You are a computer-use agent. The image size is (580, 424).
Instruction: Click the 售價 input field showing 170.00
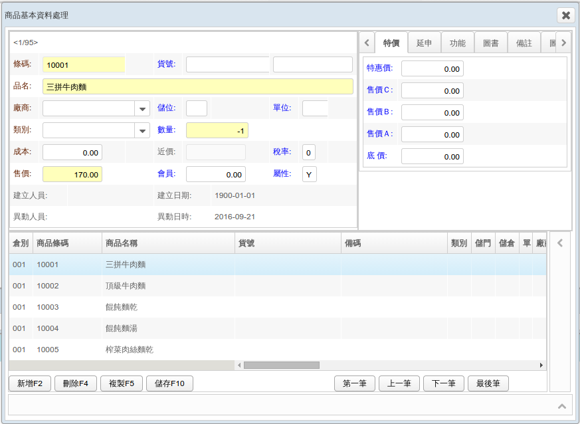point(72,174)
